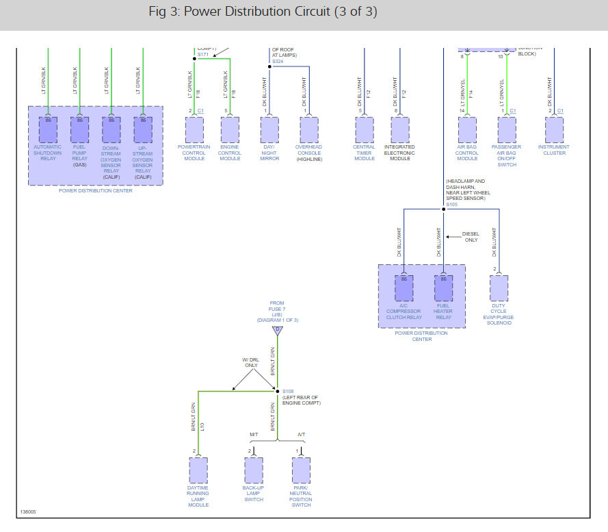The image size is (608, 532).
Task: Click the Central Timer Module label
Action: 364,153
